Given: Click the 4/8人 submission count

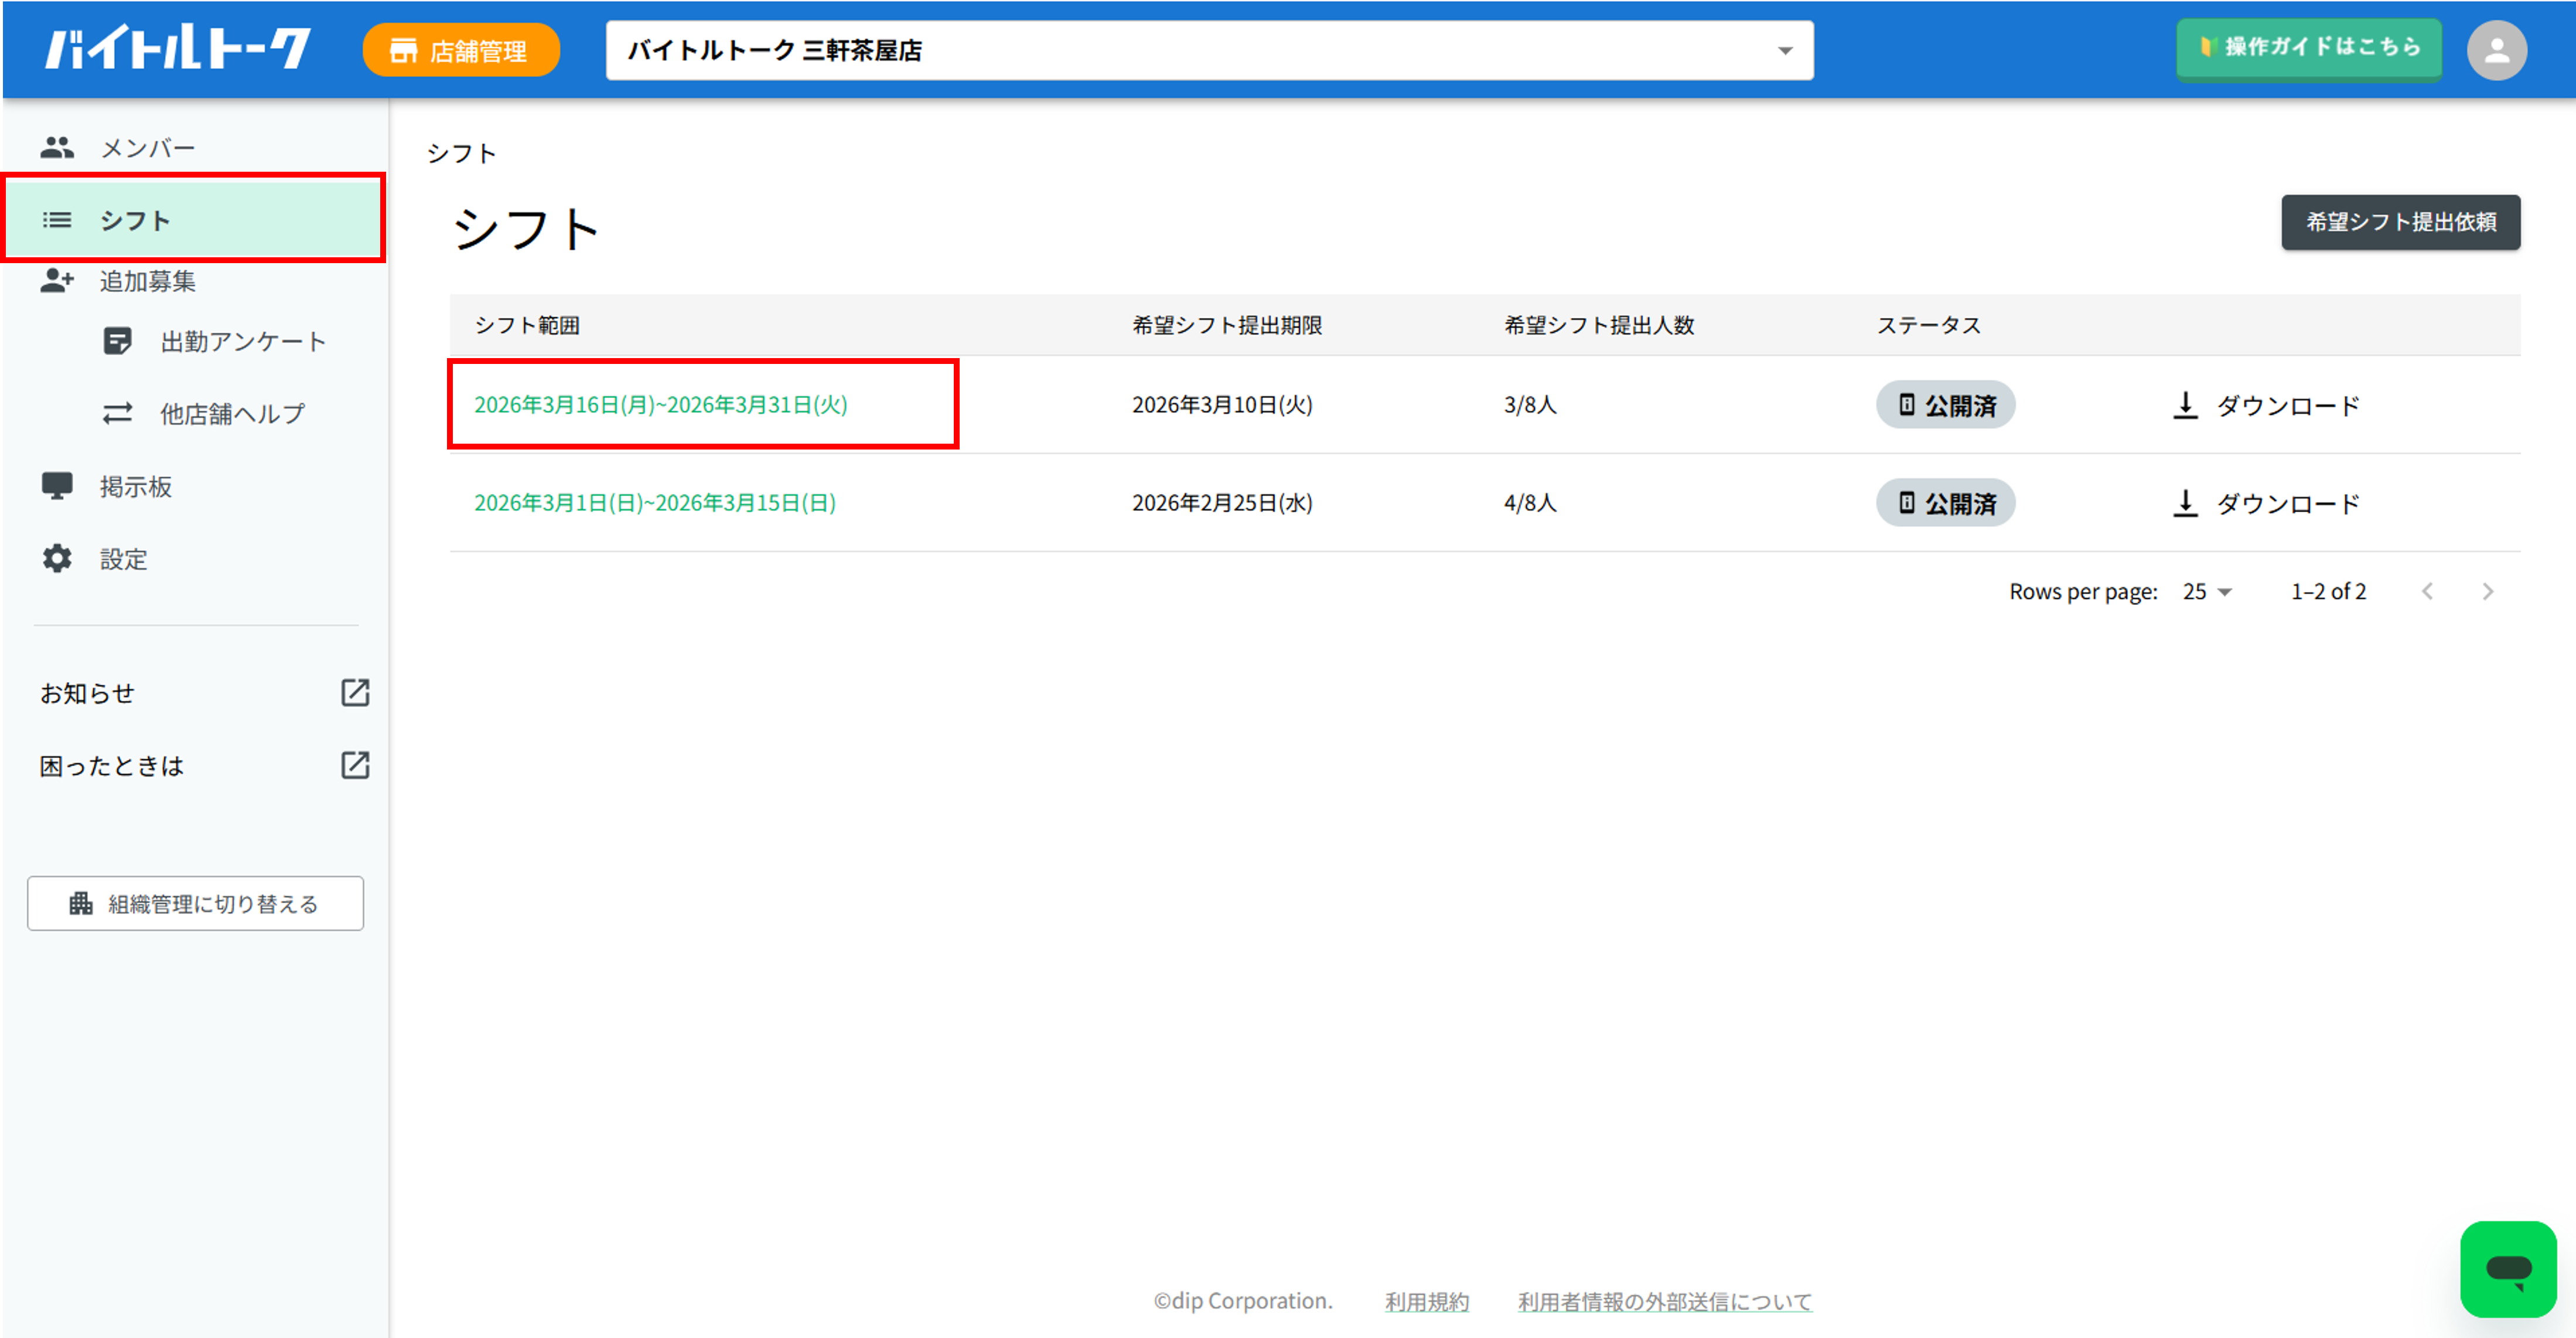Looking at the screenshot, I should (1530, 503).
